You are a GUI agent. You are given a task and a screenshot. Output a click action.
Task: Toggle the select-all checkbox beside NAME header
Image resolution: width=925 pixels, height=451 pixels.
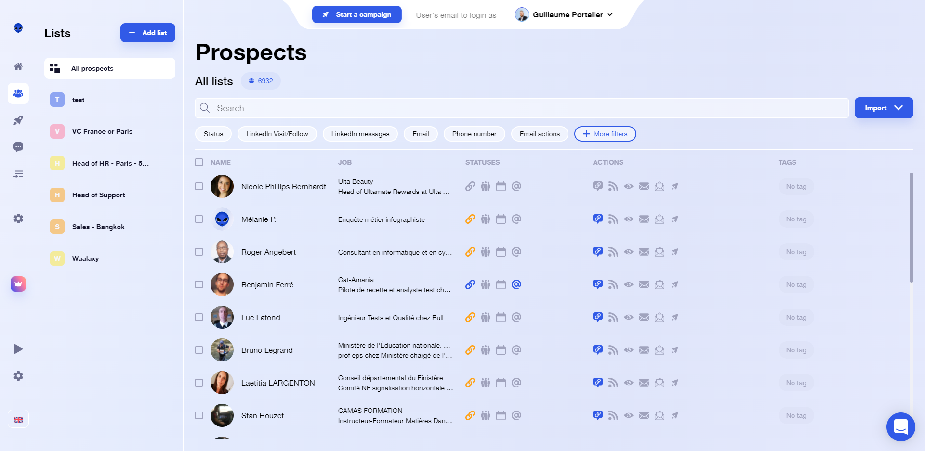(x=199, y=162)
